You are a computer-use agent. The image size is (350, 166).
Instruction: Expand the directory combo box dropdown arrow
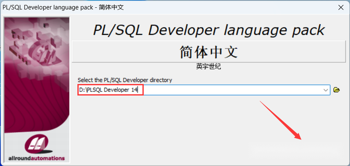pyautogui.click(x=326, y=90)
